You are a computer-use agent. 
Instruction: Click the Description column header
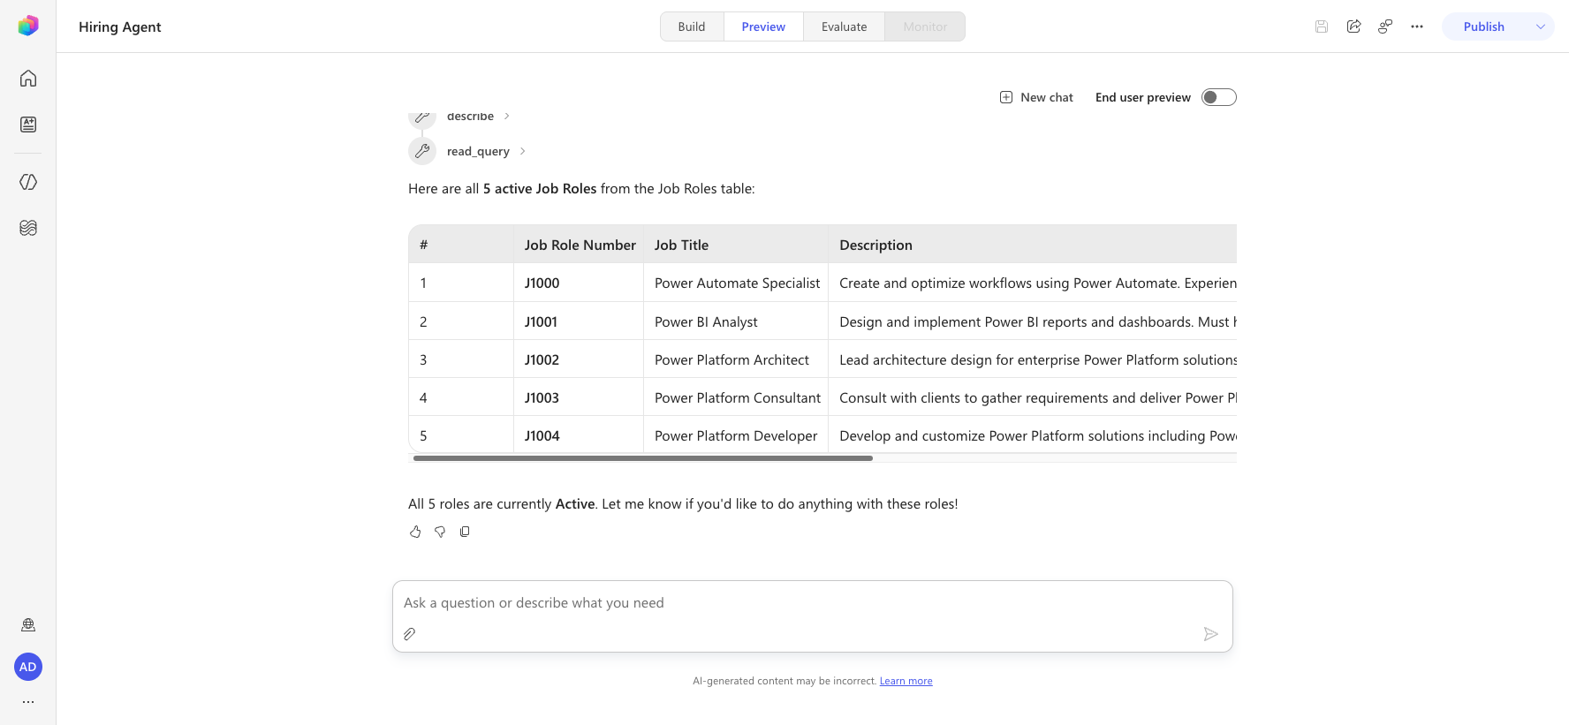(x=1033, y=245)
